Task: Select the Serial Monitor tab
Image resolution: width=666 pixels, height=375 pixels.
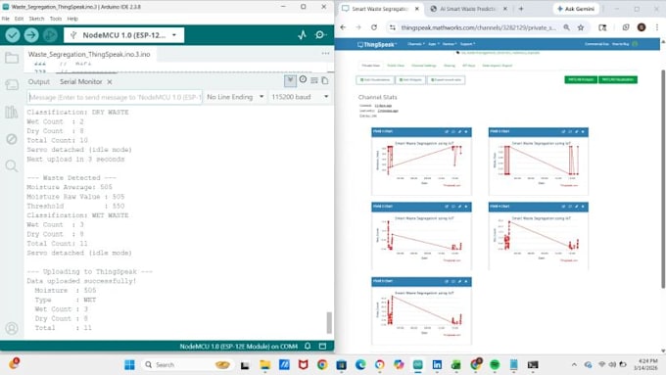Action: [x=80, y=81]
